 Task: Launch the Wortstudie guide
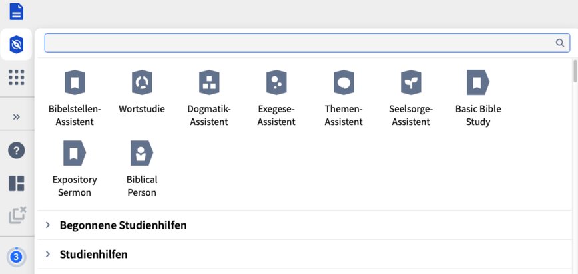pos(142,83)
